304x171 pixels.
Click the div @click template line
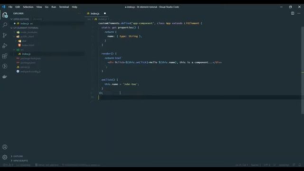click(x=165, y=62)
